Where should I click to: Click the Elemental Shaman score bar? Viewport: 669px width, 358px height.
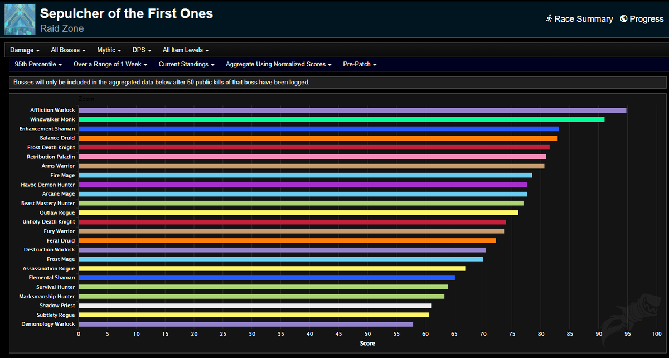click(x=266, y=278)
